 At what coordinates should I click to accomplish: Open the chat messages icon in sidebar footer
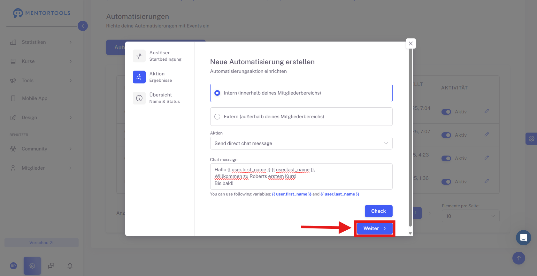coord(51,266)
